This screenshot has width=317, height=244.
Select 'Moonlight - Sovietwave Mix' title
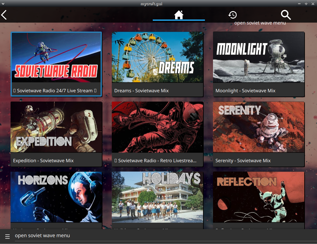click(x=245, y=91)
